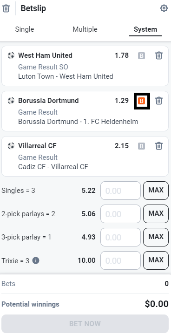Switch to Multiple tab
Image resolution: width=171 pixels, height=335 pixels.
(x=85, y=29)
